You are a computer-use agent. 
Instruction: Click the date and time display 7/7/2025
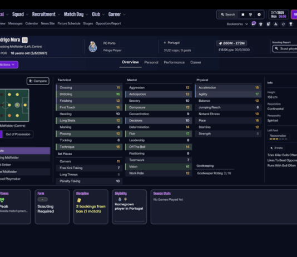(x=279, y=14)
